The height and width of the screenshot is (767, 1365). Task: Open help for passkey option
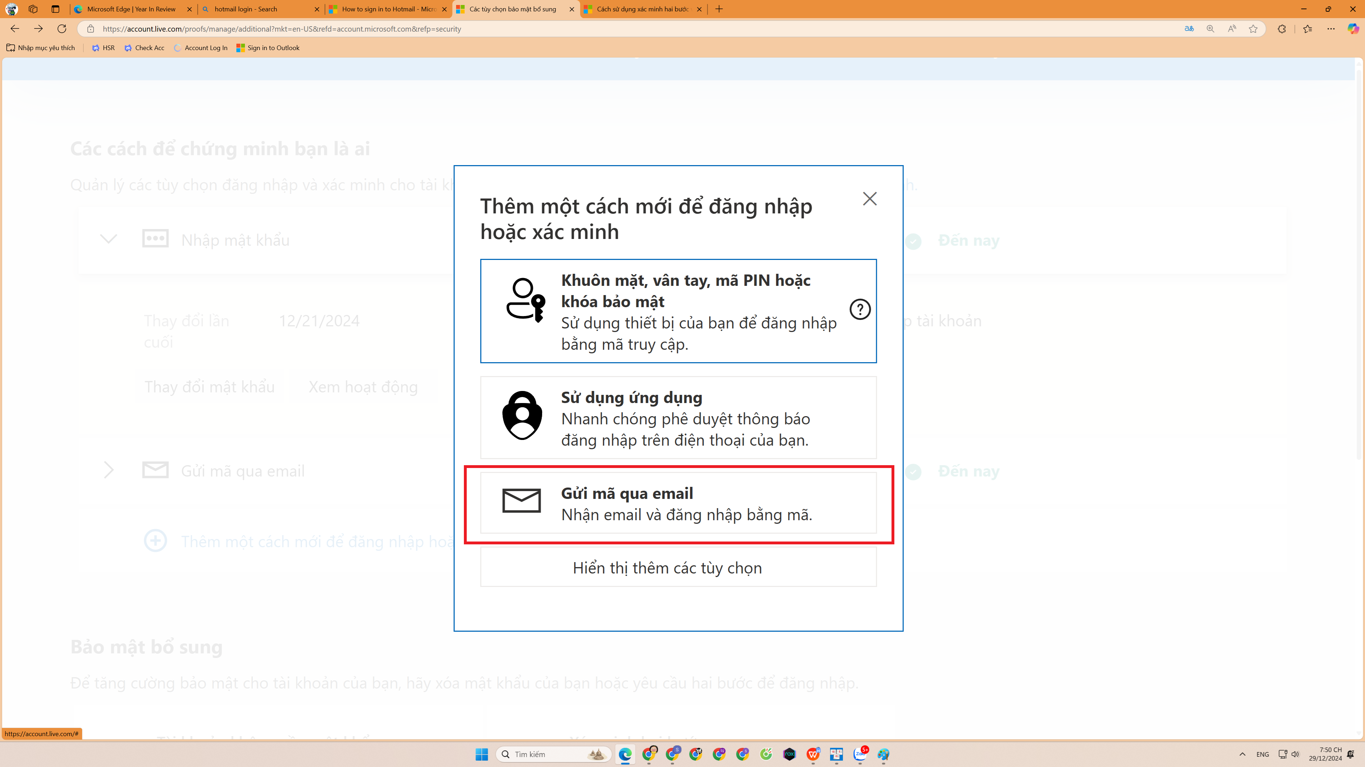pyautogui.click(x=860, y=309)
